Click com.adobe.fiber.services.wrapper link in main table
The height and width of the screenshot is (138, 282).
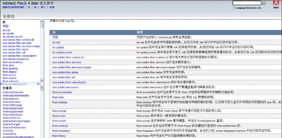coord(72,67)
